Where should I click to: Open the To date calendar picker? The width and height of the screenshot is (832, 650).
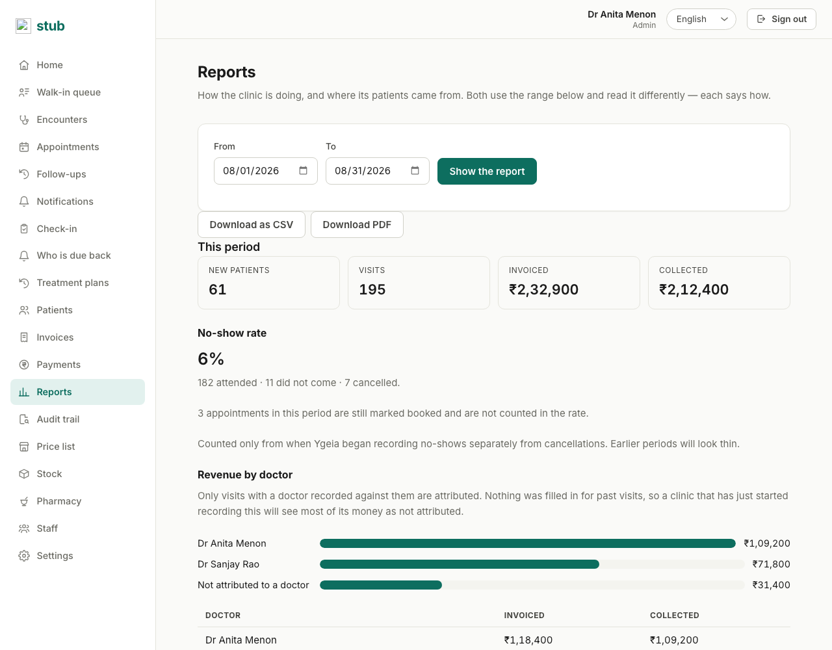(415, 171)
